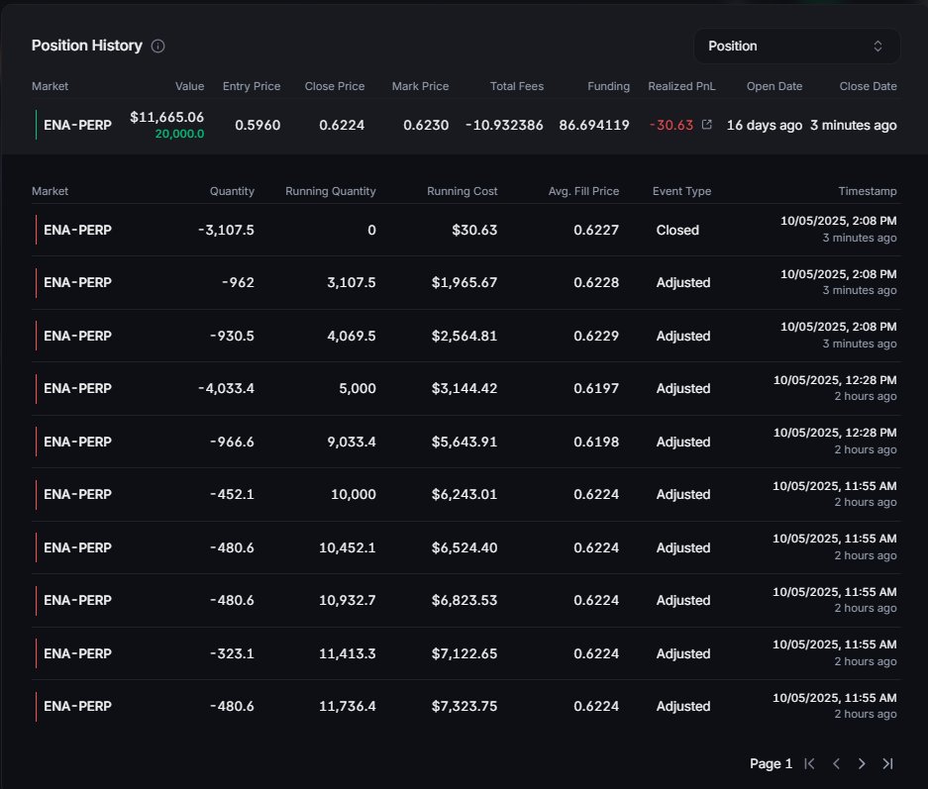
Task: Click the Position History heading
Action: pos(87,46)
